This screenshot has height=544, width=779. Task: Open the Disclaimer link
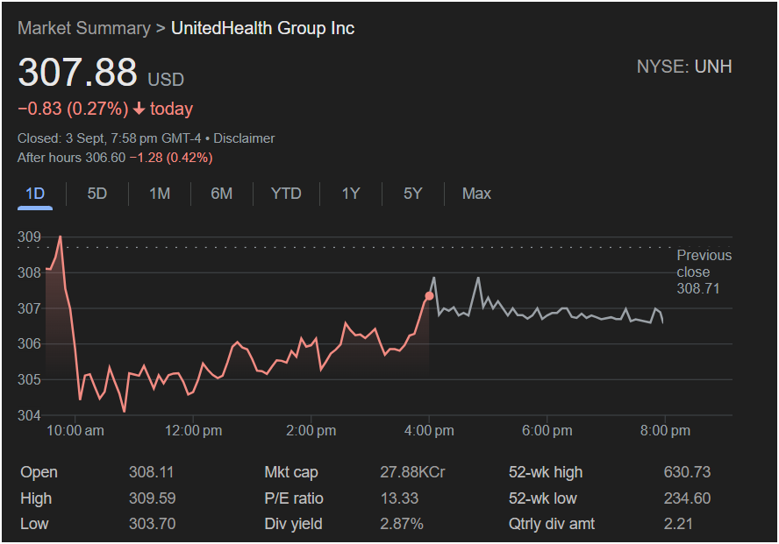(244, 138)
